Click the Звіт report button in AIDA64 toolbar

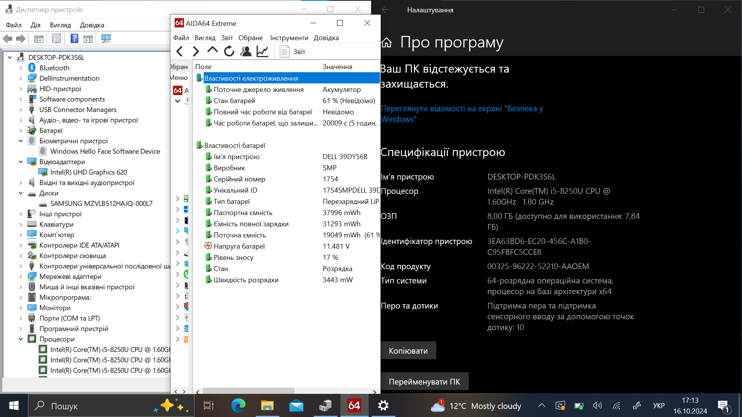point(293,51)
